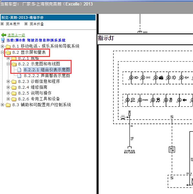193x194 pixels.
Task: Click the open folder icon beside 8.2
Action: point(8,52)
